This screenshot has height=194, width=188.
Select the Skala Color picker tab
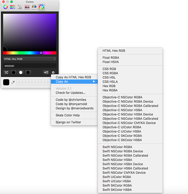[x=42, y=7]
